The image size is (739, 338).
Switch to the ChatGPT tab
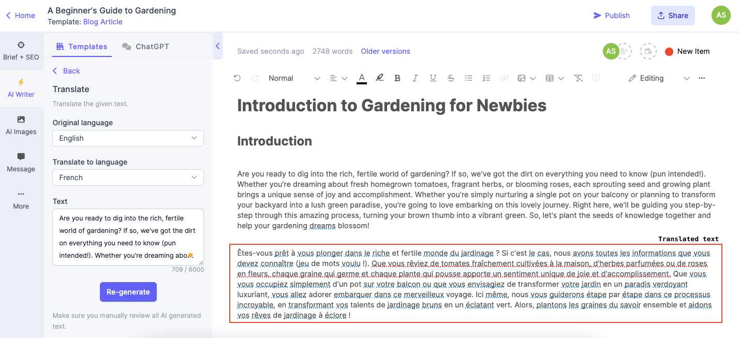point(146,47)
